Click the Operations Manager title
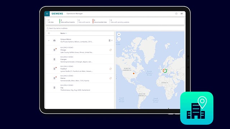230x129 pixels. pyautogui.click(x=74, y=14)
